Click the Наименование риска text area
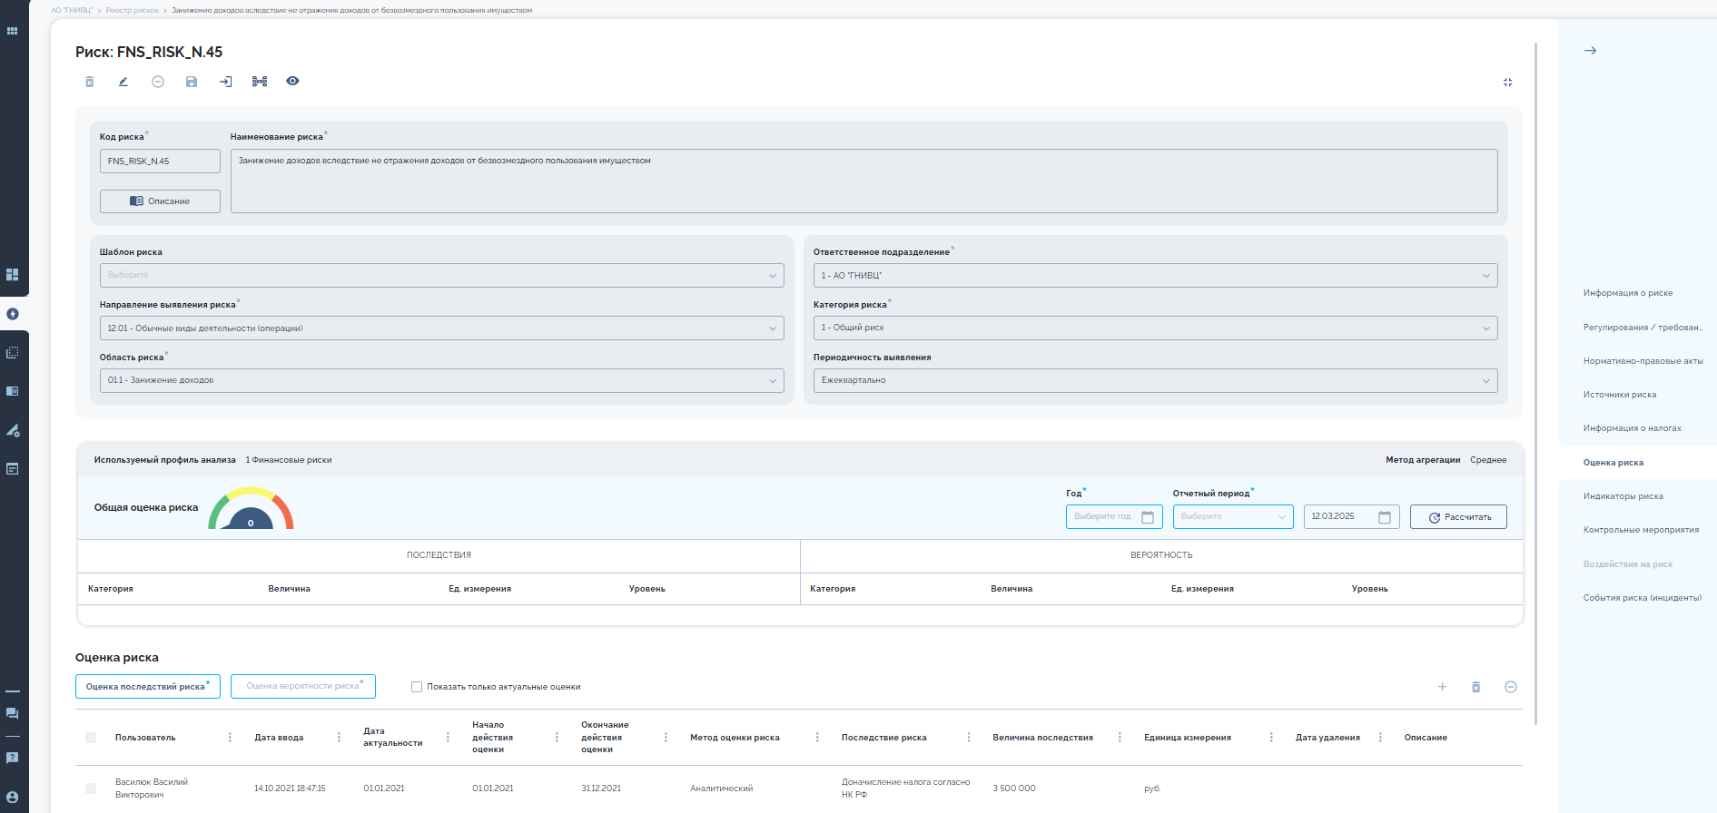 point(863,181)
